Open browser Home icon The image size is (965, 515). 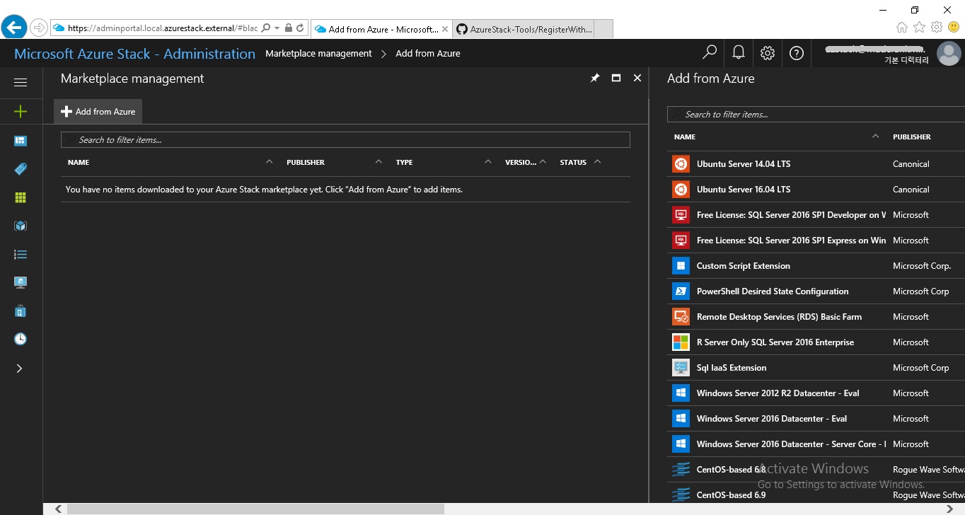[x=902, y=28]
